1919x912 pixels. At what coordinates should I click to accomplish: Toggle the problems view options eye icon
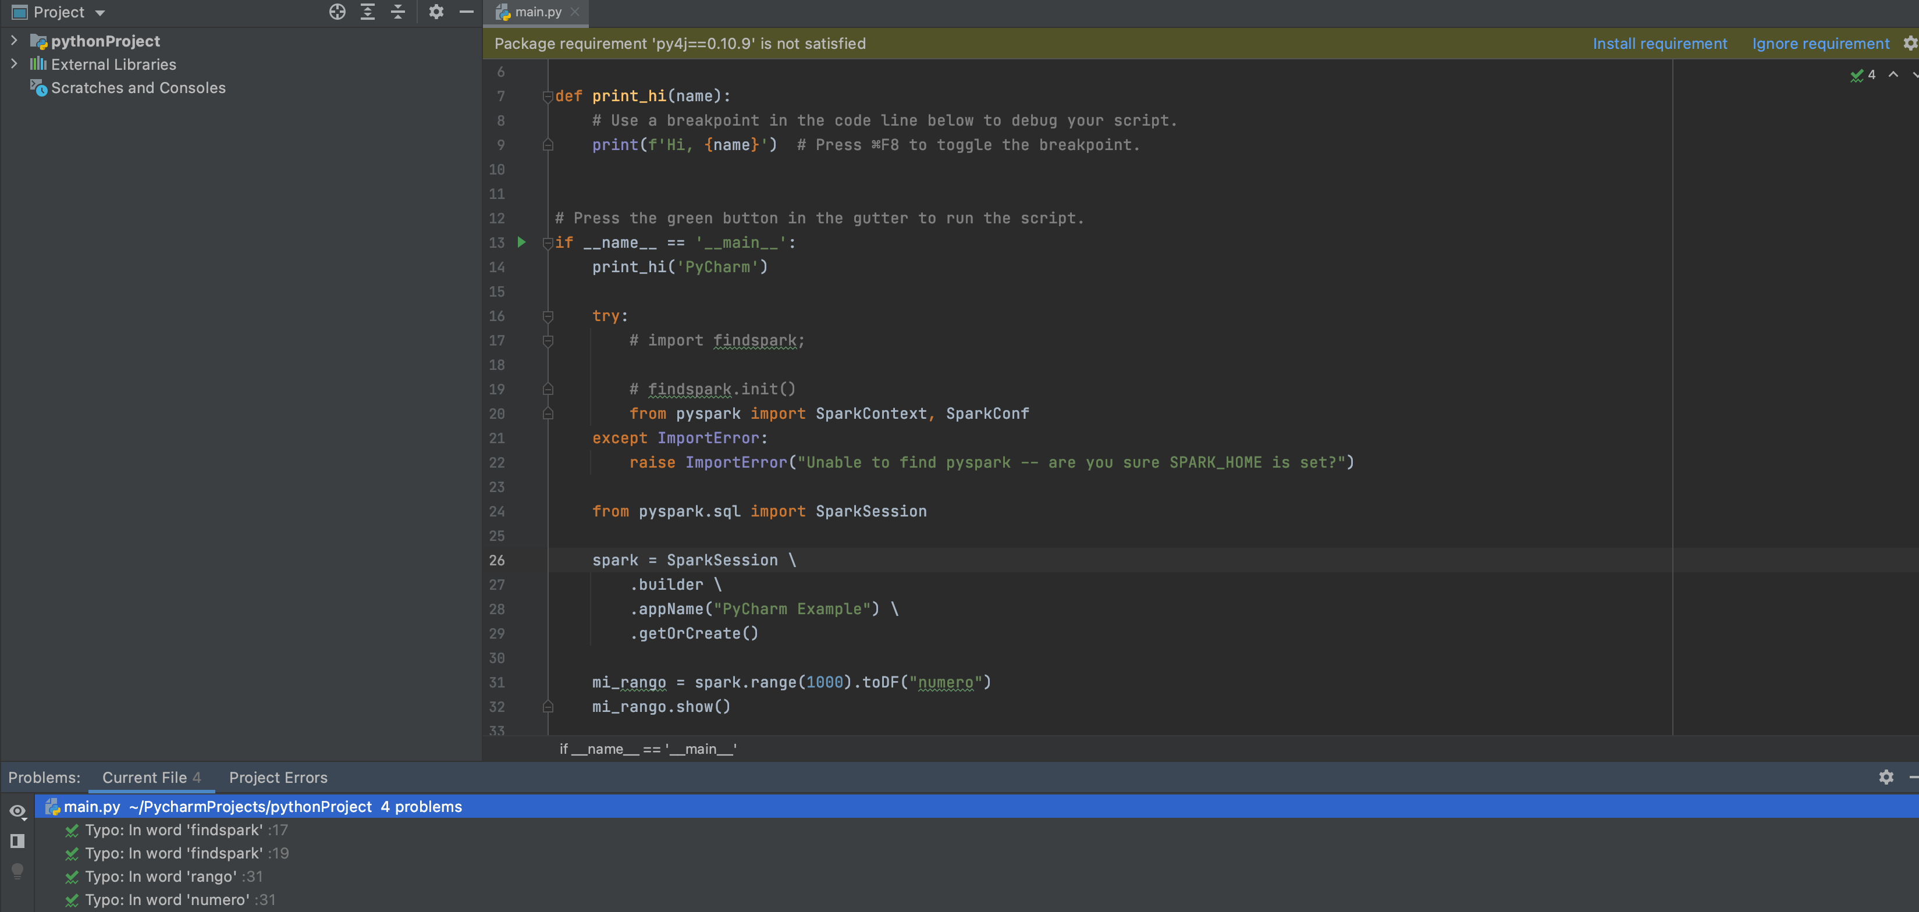click(x=18, y=811)
